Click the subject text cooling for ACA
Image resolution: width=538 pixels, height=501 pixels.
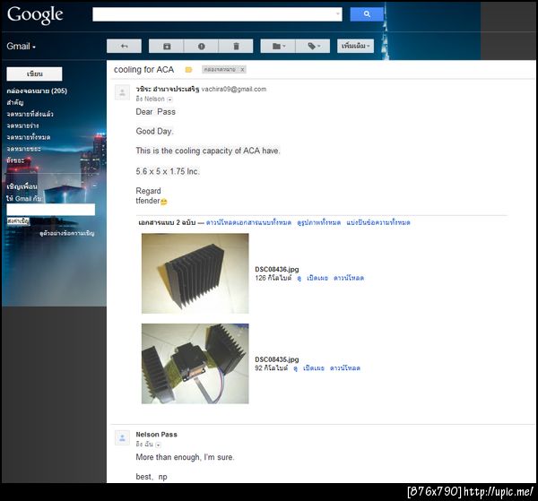[143, 70]
